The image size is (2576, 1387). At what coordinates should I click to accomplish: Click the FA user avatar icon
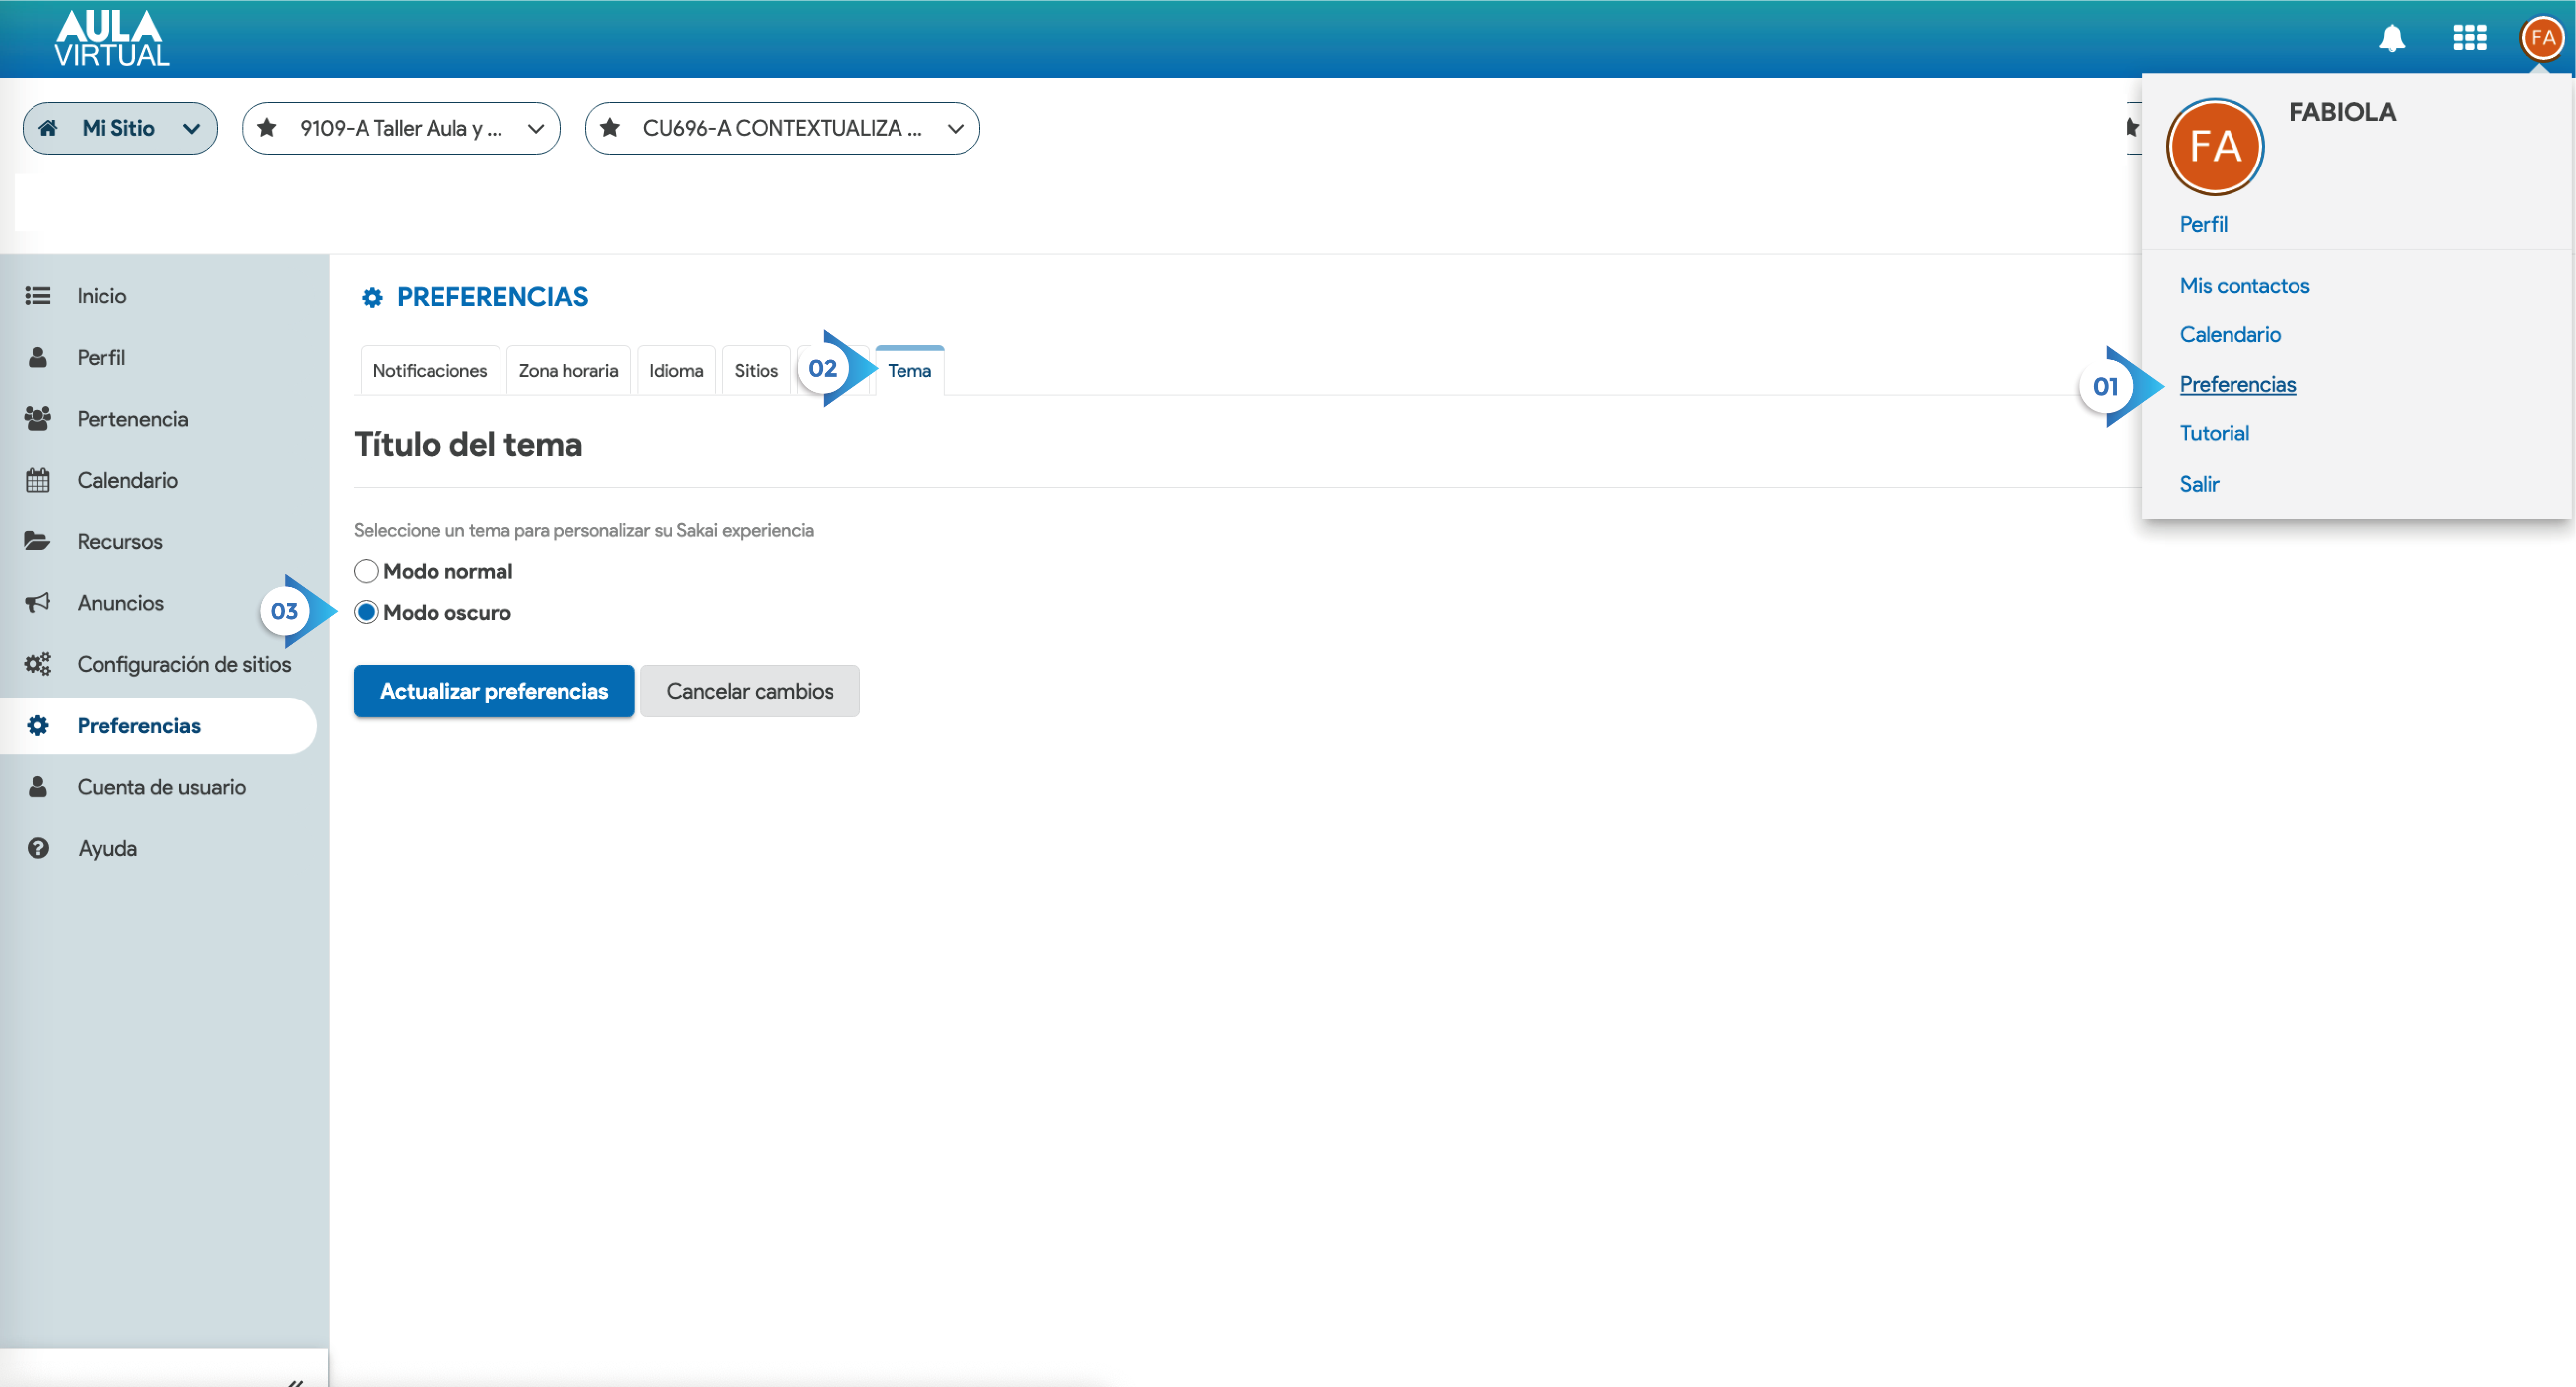tap(2542, 39)
